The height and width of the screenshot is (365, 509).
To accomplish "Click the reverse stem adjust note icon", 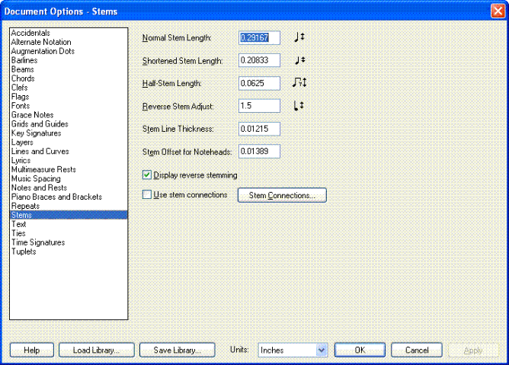I will pyautogui.click(x=299, y=106).
